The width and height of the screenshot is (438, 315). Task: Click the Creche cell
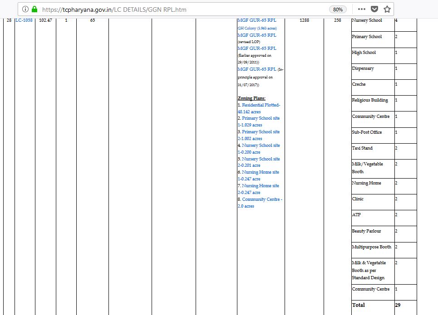(x=373, y=87)
